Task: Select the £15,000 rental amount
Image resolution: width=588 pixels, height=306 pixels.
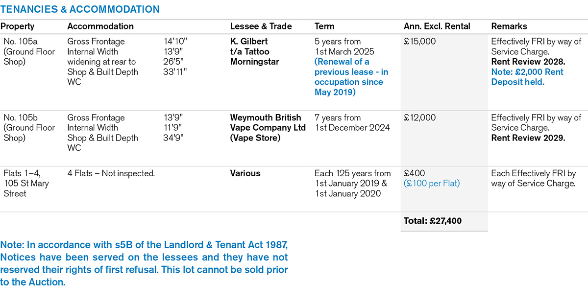Action: [419, 42]
